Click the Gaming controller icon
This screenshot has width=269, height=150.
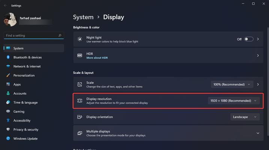[8, 111]
